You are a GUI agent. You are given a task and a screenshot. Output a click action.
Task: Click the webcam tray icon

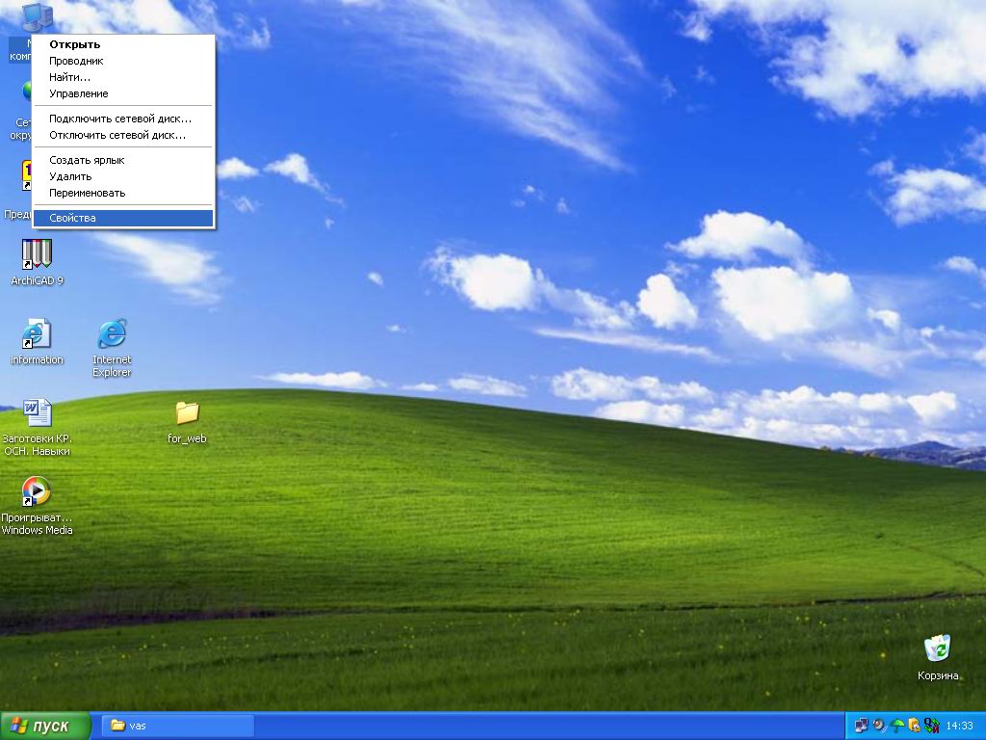pyautogui.click(x=878, y=726)
